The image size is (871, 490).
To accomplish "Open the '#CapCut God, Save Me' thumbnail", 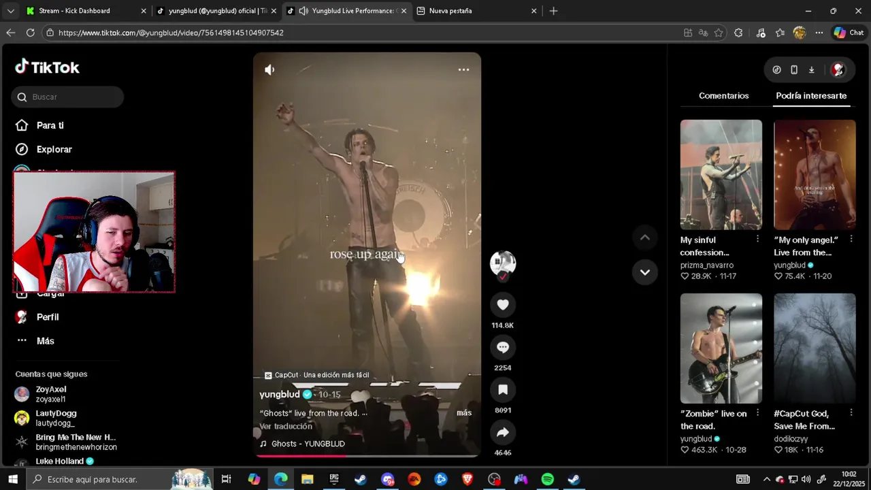I will coord(815,348).
